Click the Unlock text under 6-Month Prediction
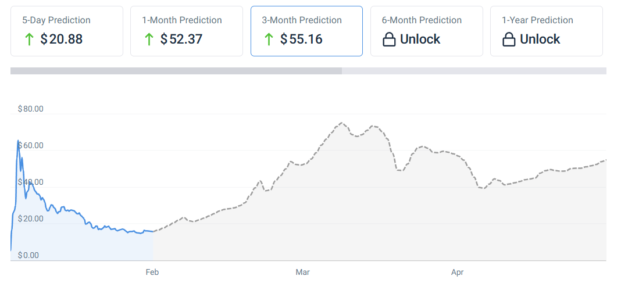This screenshot has height=283, width=621. point(420,40)
